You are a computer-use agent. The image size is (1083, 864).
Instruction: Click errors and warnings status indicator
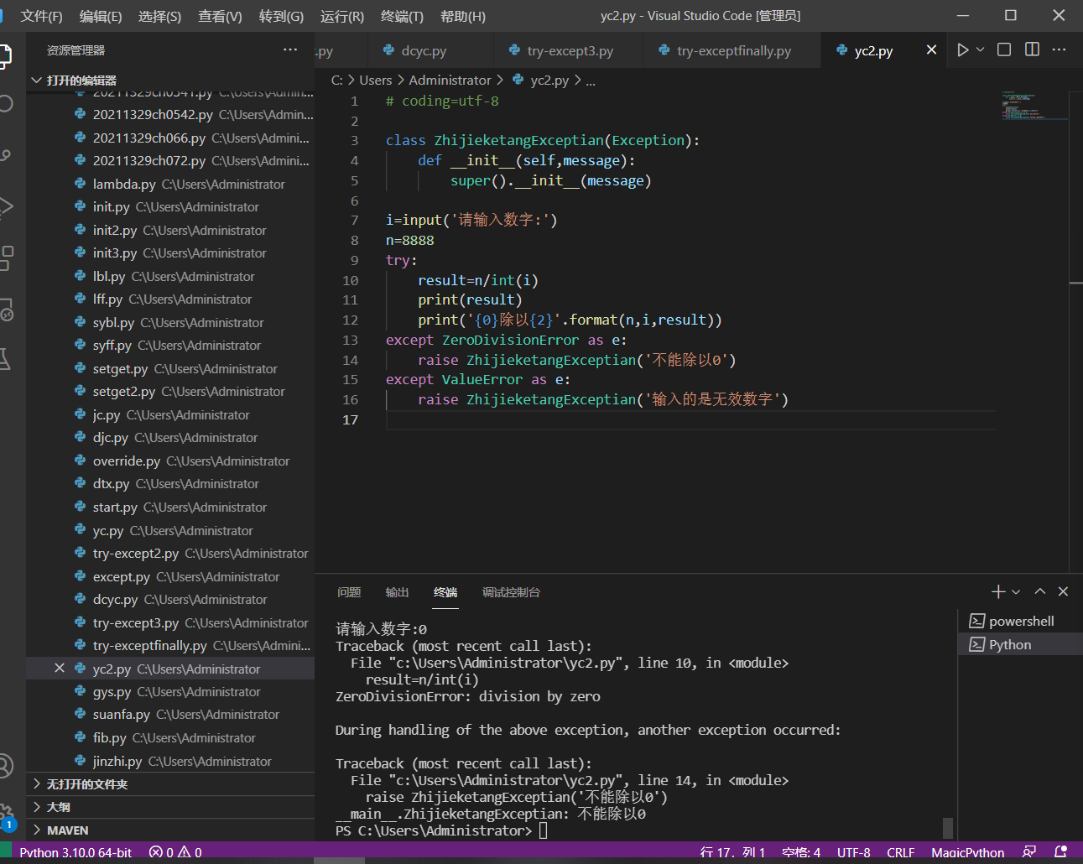[175, 852]
